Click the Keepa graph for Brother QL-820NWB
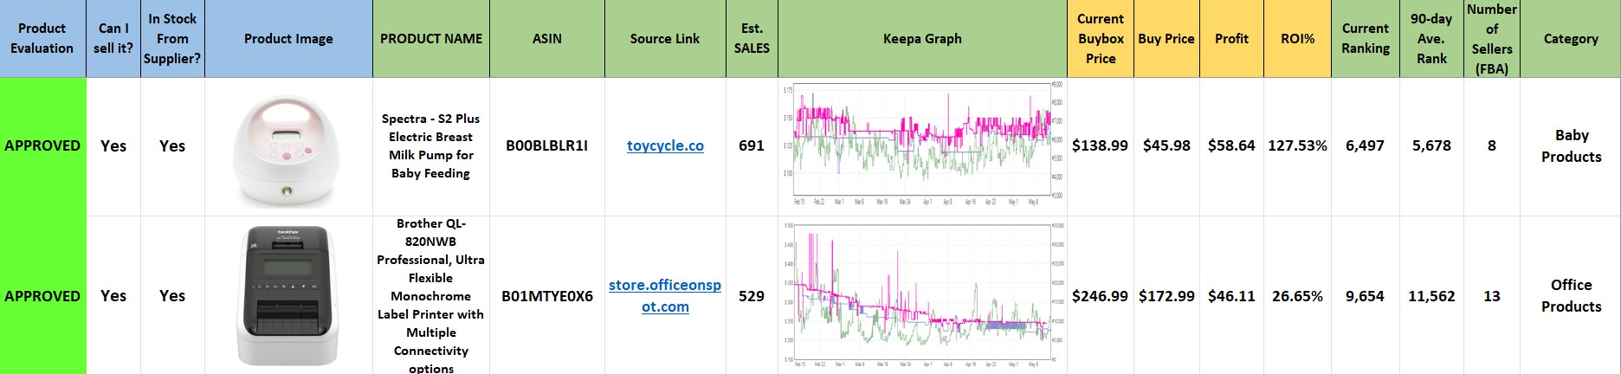This screenshot has width=1621, height=374. pyautogui.click(x=922, y=294)
